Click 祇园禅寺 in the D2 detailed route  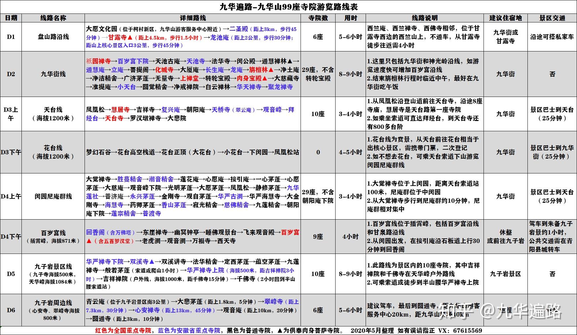point(98,61)
